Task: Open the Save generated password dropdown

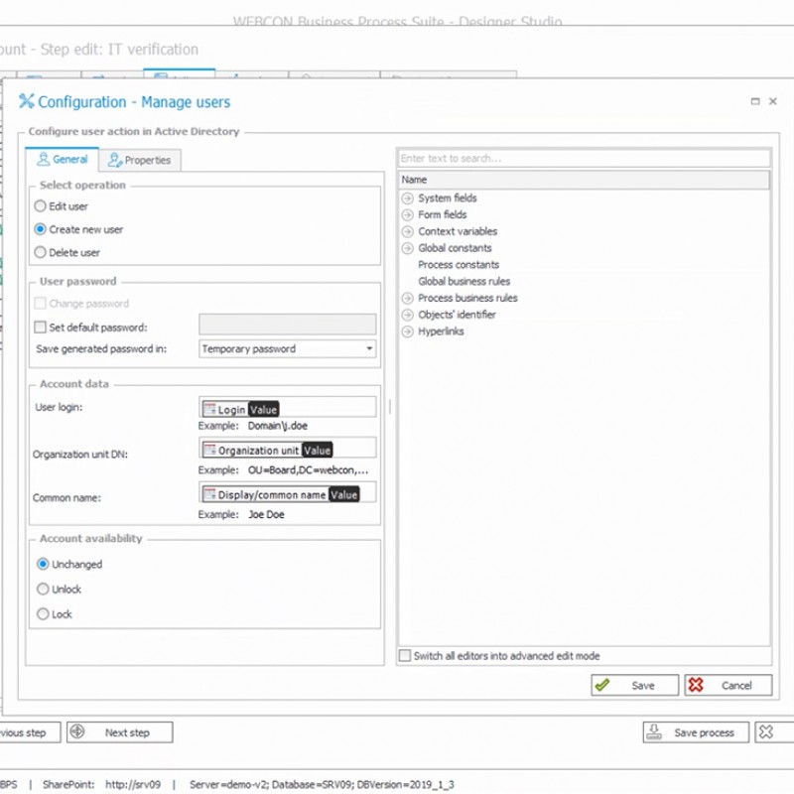Action: (x=369, y=349)
